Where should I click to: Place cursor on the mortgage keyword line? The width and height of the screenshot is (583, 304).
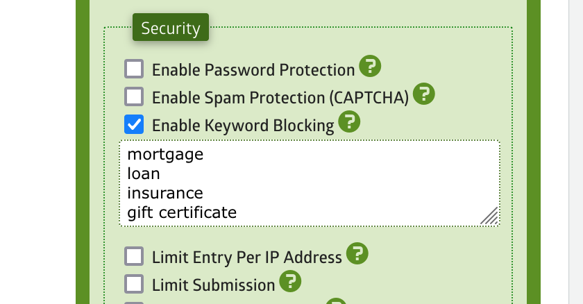pyautogui.click(x=165, y=154)
